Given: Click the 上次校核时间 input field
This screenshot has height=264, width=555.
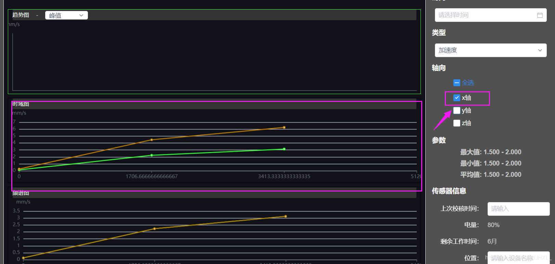Looking at the screenshot, I should pyautogui.click(x=518, y=209).
